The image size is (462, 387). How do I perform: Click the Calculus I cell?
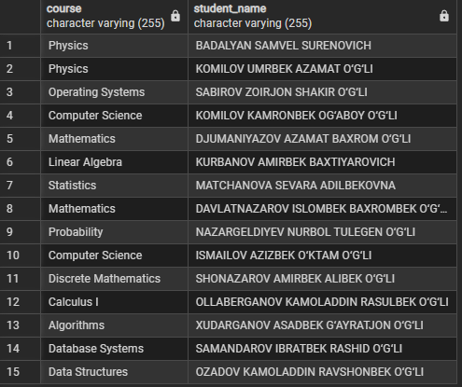tap(114, 302)
